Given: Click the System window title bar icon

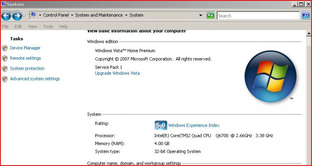Looking at the screenshot, I should 4,4.
